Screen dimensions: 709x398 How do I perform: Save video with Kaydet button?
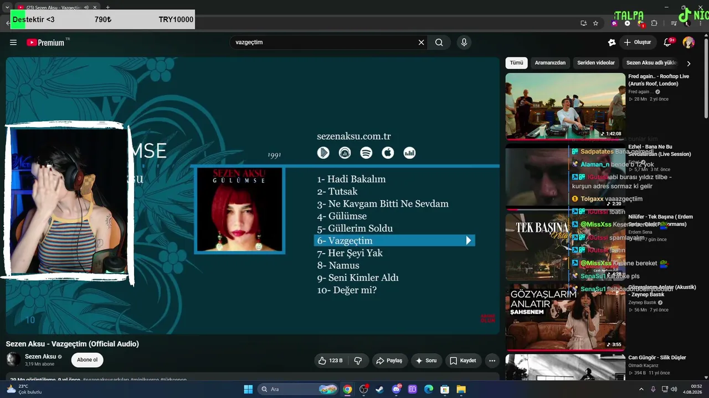click(x=463, y=360)
